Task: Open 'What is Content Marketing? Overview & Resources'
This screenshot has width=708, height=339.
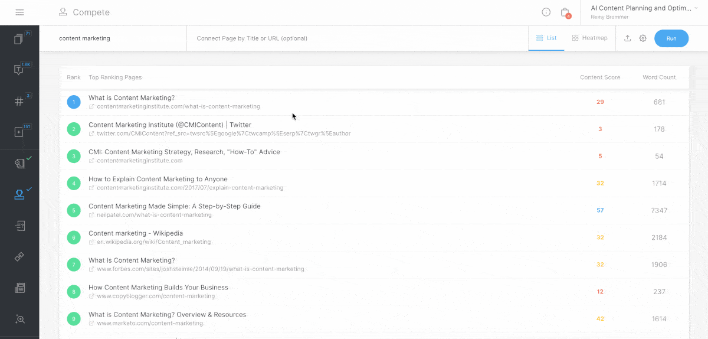Action: [x=168, y=315]
